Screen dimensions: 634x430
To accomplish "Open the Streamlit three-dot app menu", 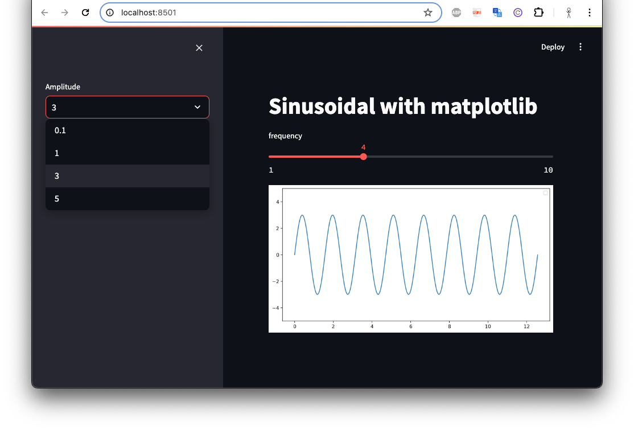I will (581, 47).
